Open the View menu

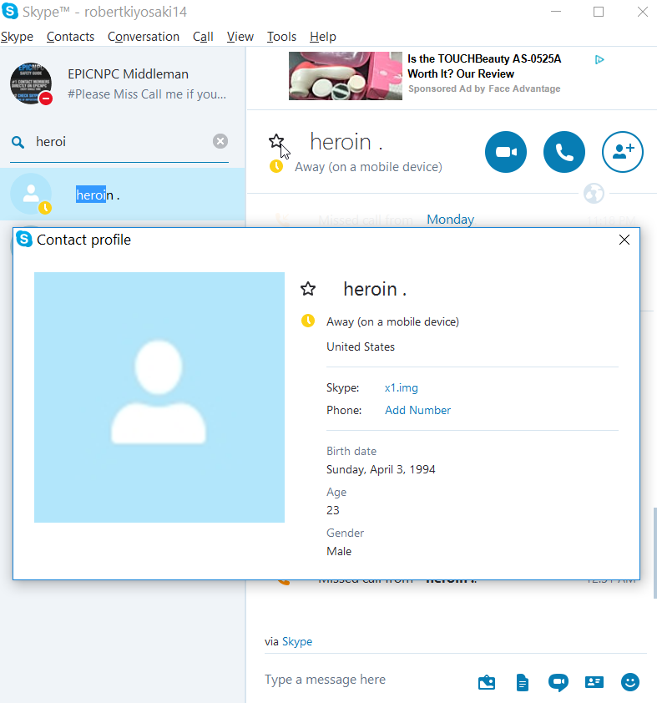tap(240, 36)
